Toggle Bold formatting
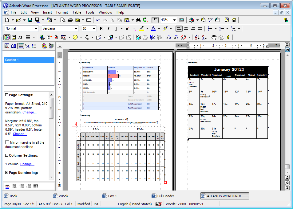Image resolution: width=293 pixels, height=209 pixels. (101, 28)
